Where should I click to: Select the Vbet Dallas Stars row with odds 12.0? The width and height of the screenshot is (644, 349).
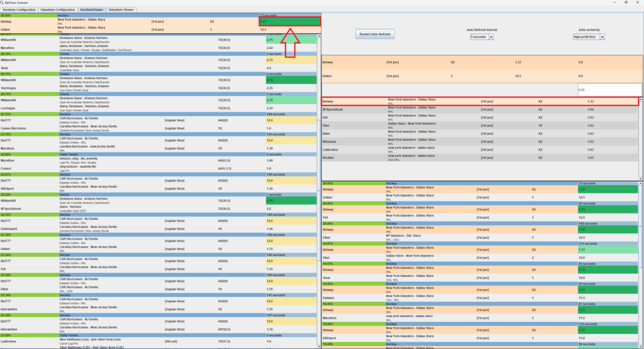click(x=480, y=257)
